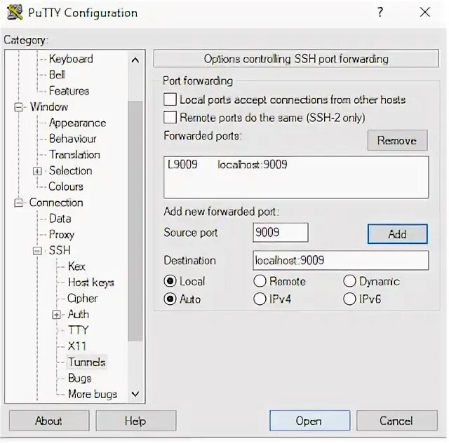This screenshot has height=443, width=449.
Task: Expand the Auth tree node
Action: click(56, 315)
